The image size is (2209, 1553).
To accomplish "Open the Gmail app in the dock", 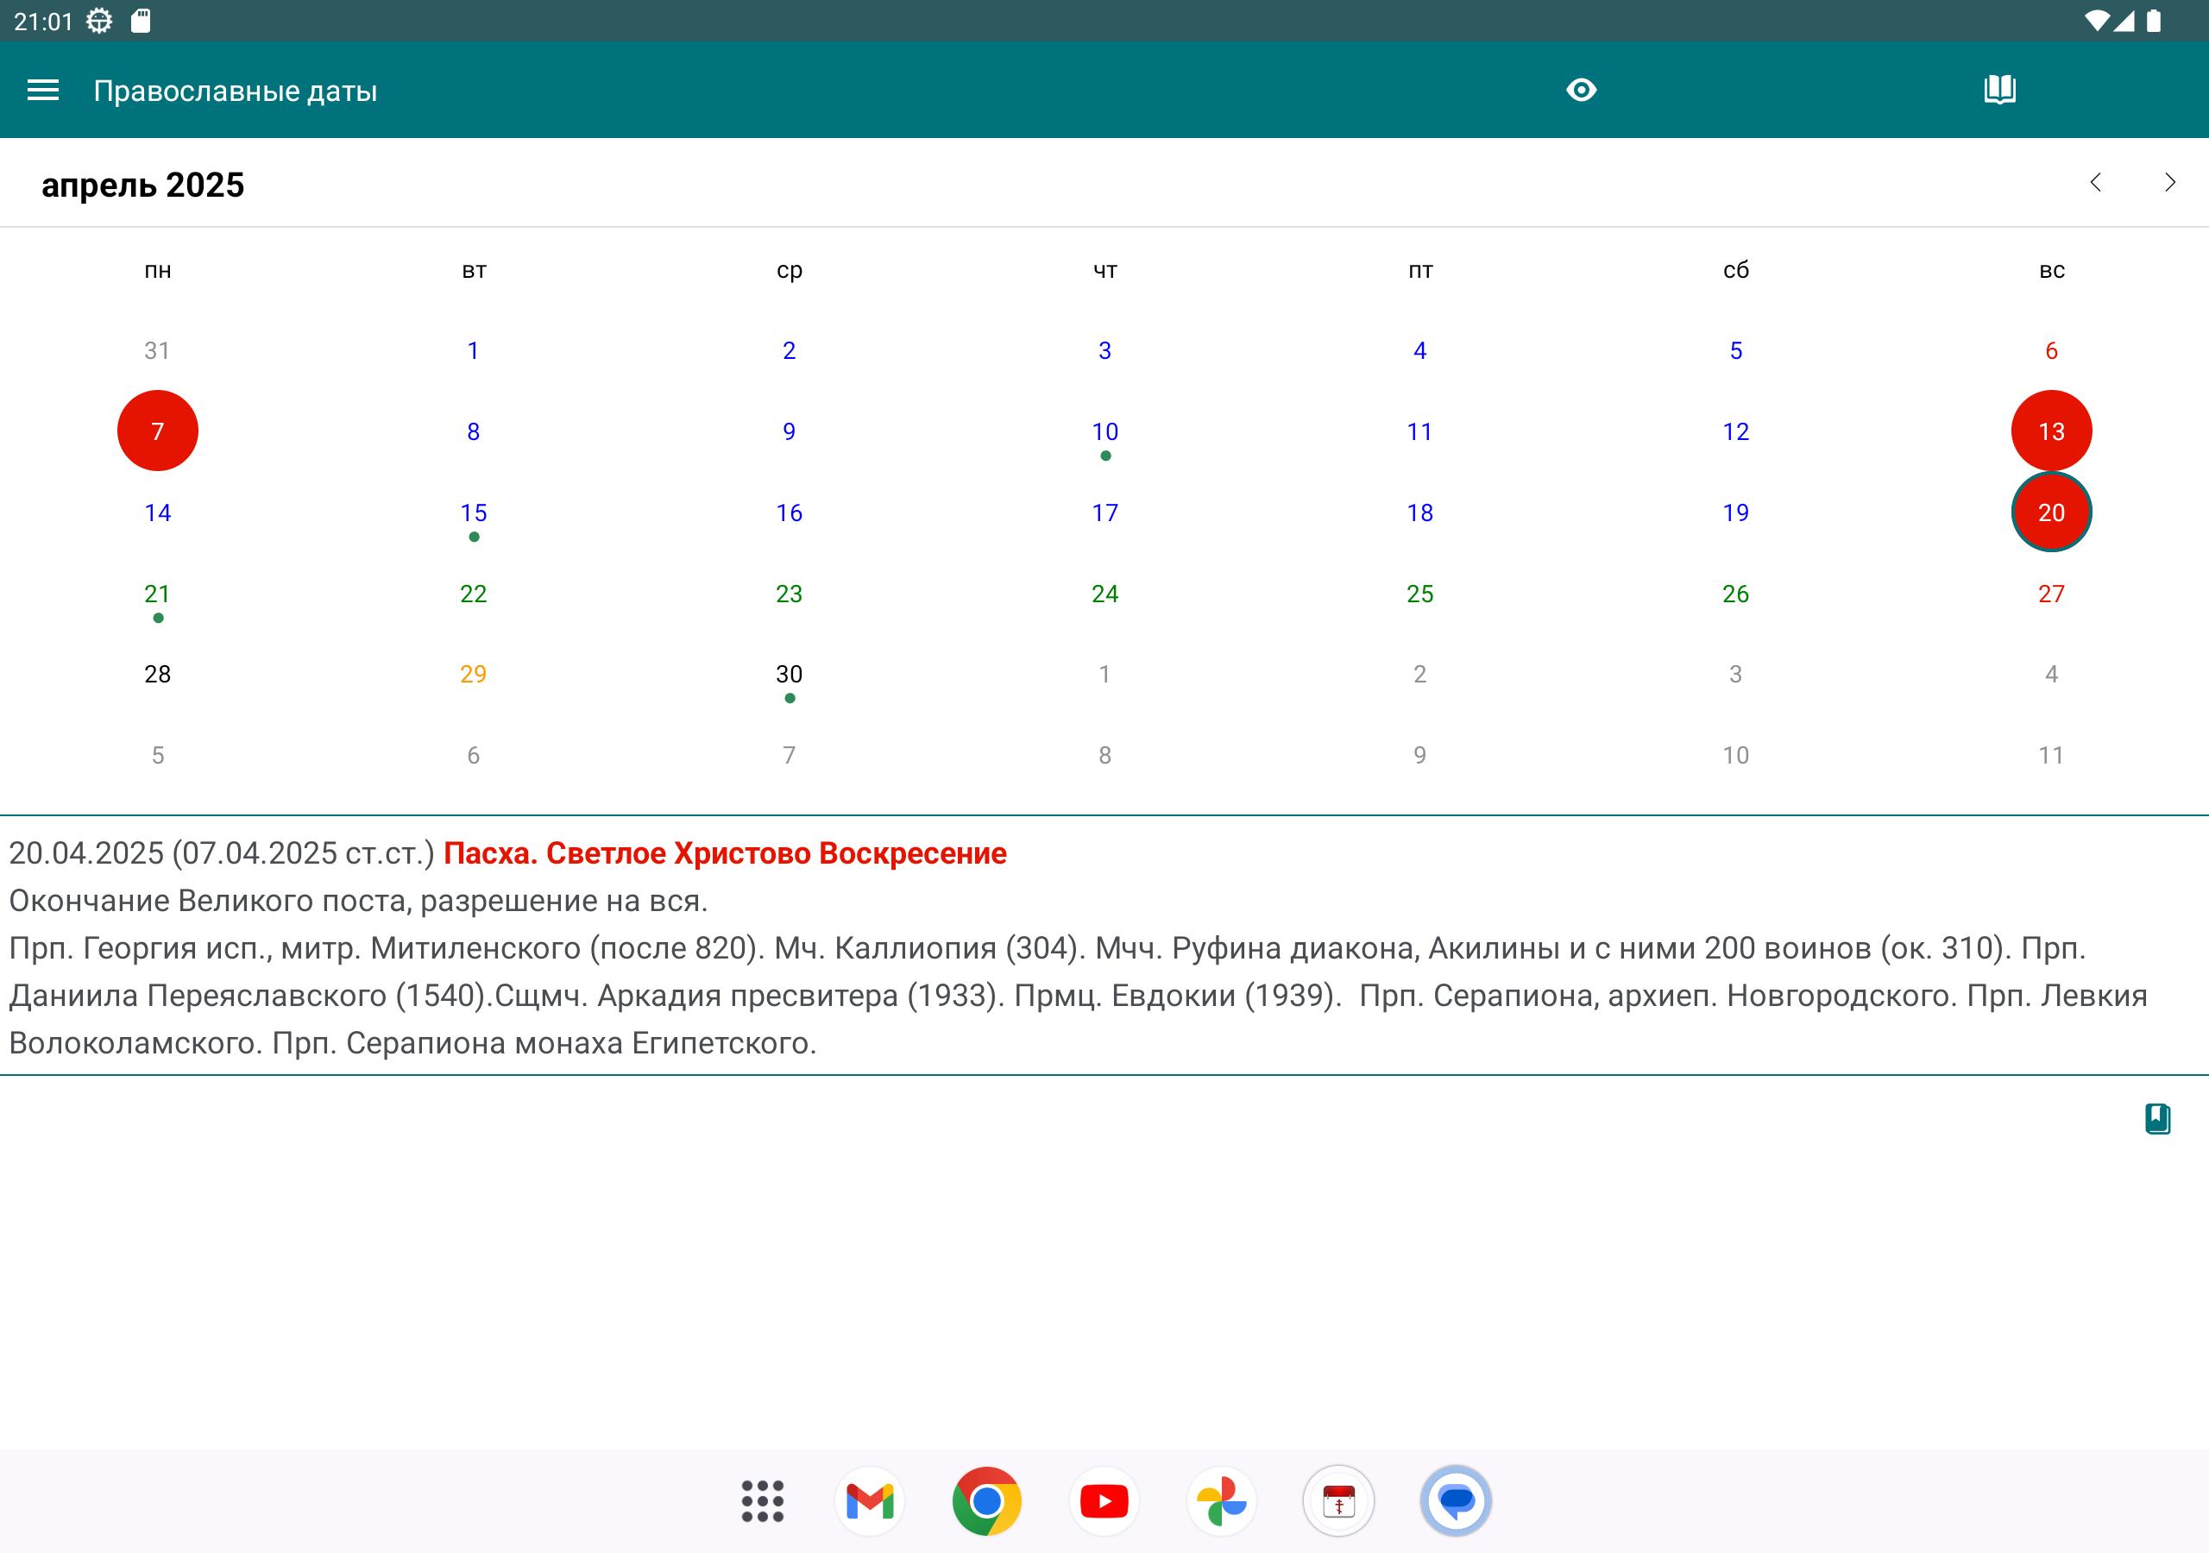I will tap(869, 1501).
